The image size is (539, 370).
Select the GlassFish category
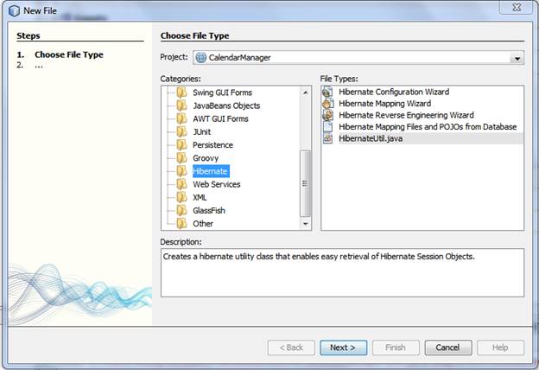tap(209, 210)
